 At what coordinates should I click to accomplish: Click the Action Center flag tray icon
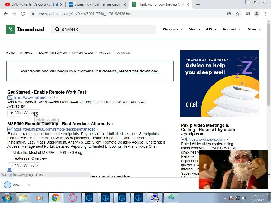click(x=231, y=198)
